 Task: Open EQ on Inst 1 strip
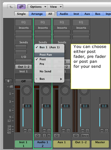tap(23, 22)
